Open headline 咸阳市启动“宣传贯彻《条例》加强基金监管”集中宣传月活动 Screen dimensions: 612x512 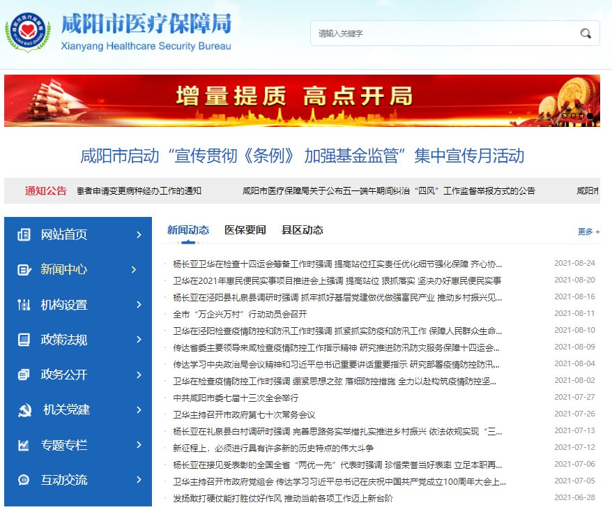click(302, 156)
